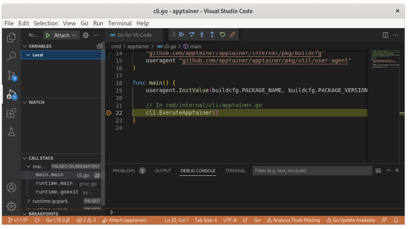Screen dimensions: 413x229
Task: Click the editor minimap
Action: click(x=385, y=107)
